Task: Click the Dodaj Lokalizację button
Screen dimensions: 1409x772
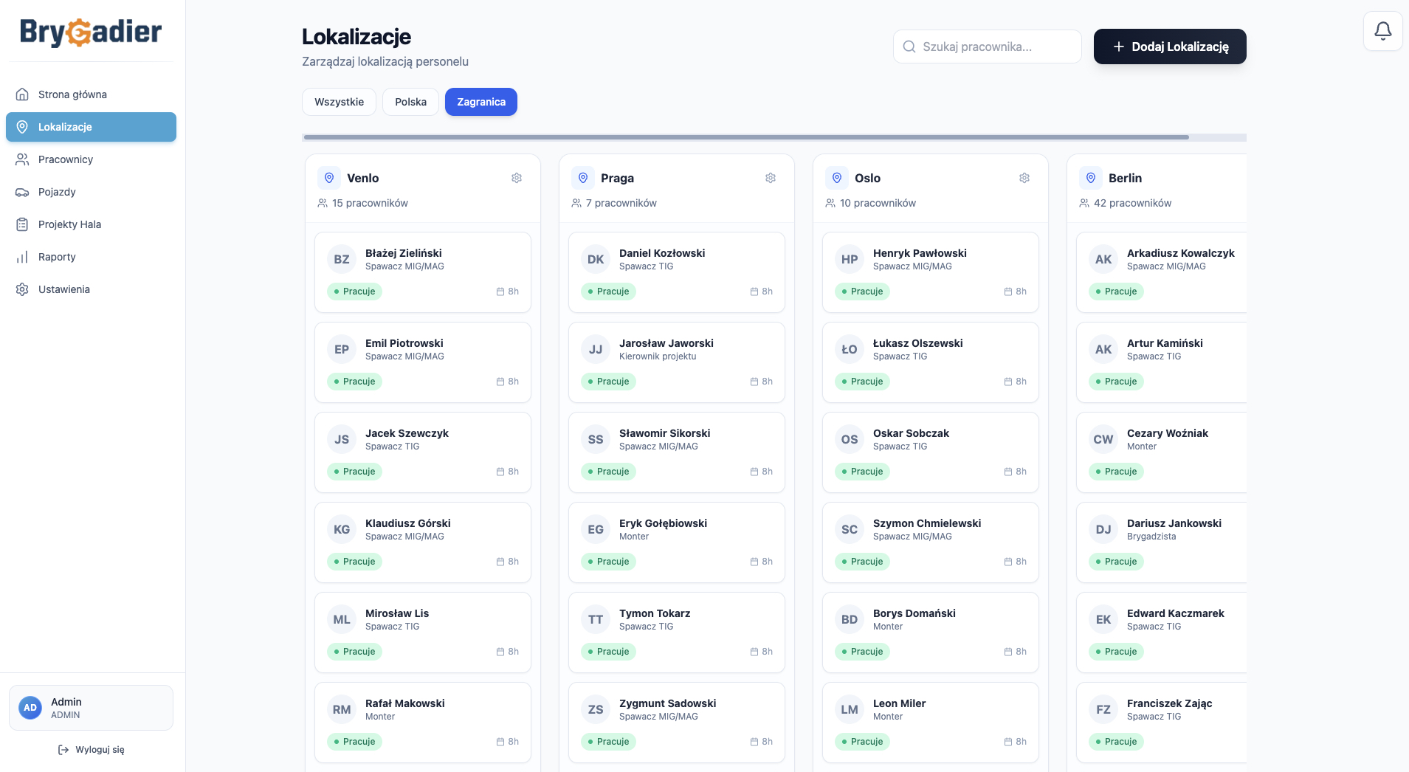Action: (1170, 46)
